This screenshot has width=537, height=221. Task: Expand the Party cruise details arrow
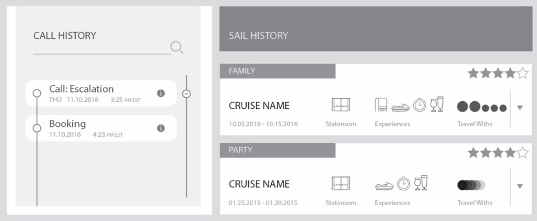tap(520, 186)
